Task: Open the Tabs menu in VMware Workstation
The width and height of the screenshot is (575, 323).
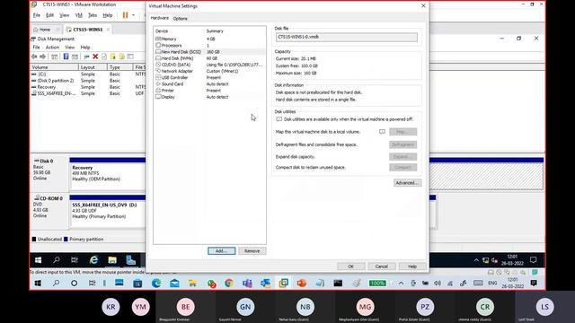Action: click(93, 15)
